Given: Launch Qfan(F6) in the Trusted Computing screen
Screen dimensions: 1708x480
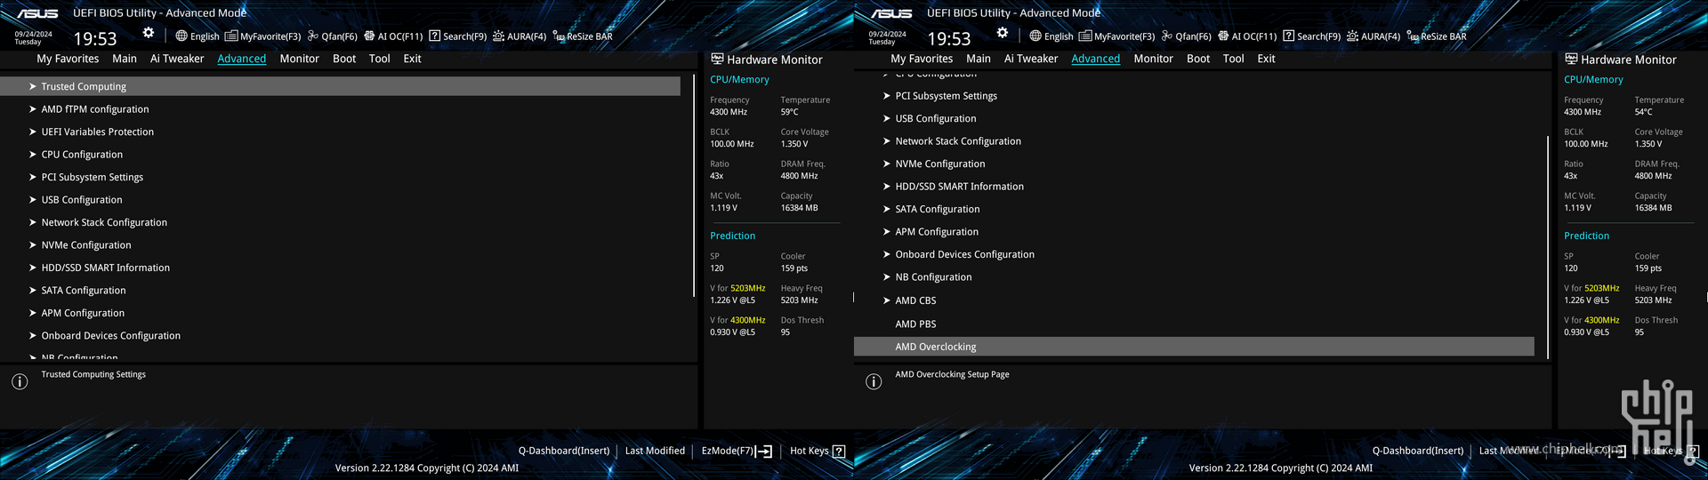Looking at the screenshot, I should click(333, 36).
